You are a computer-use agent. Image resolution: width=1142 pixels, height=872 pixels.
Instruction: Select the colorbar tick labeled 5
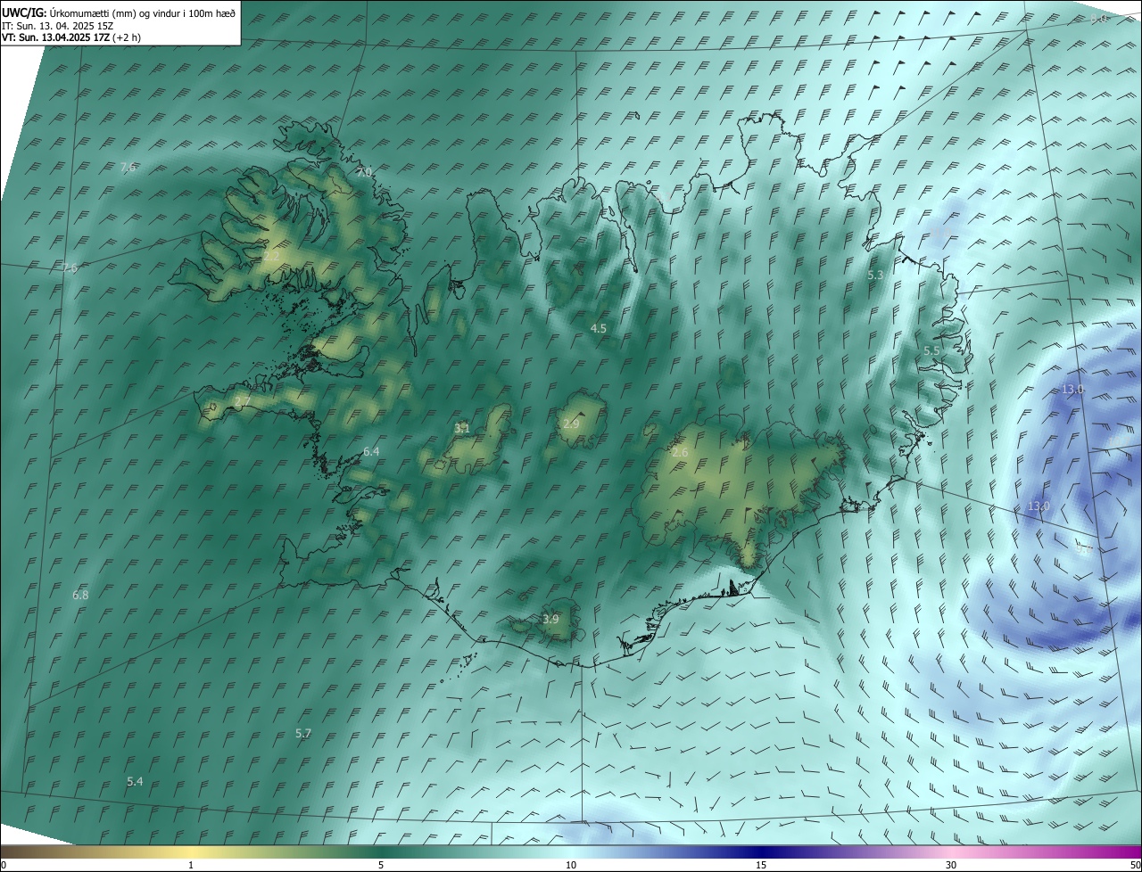pyautogui.click(x=381, y=865)
